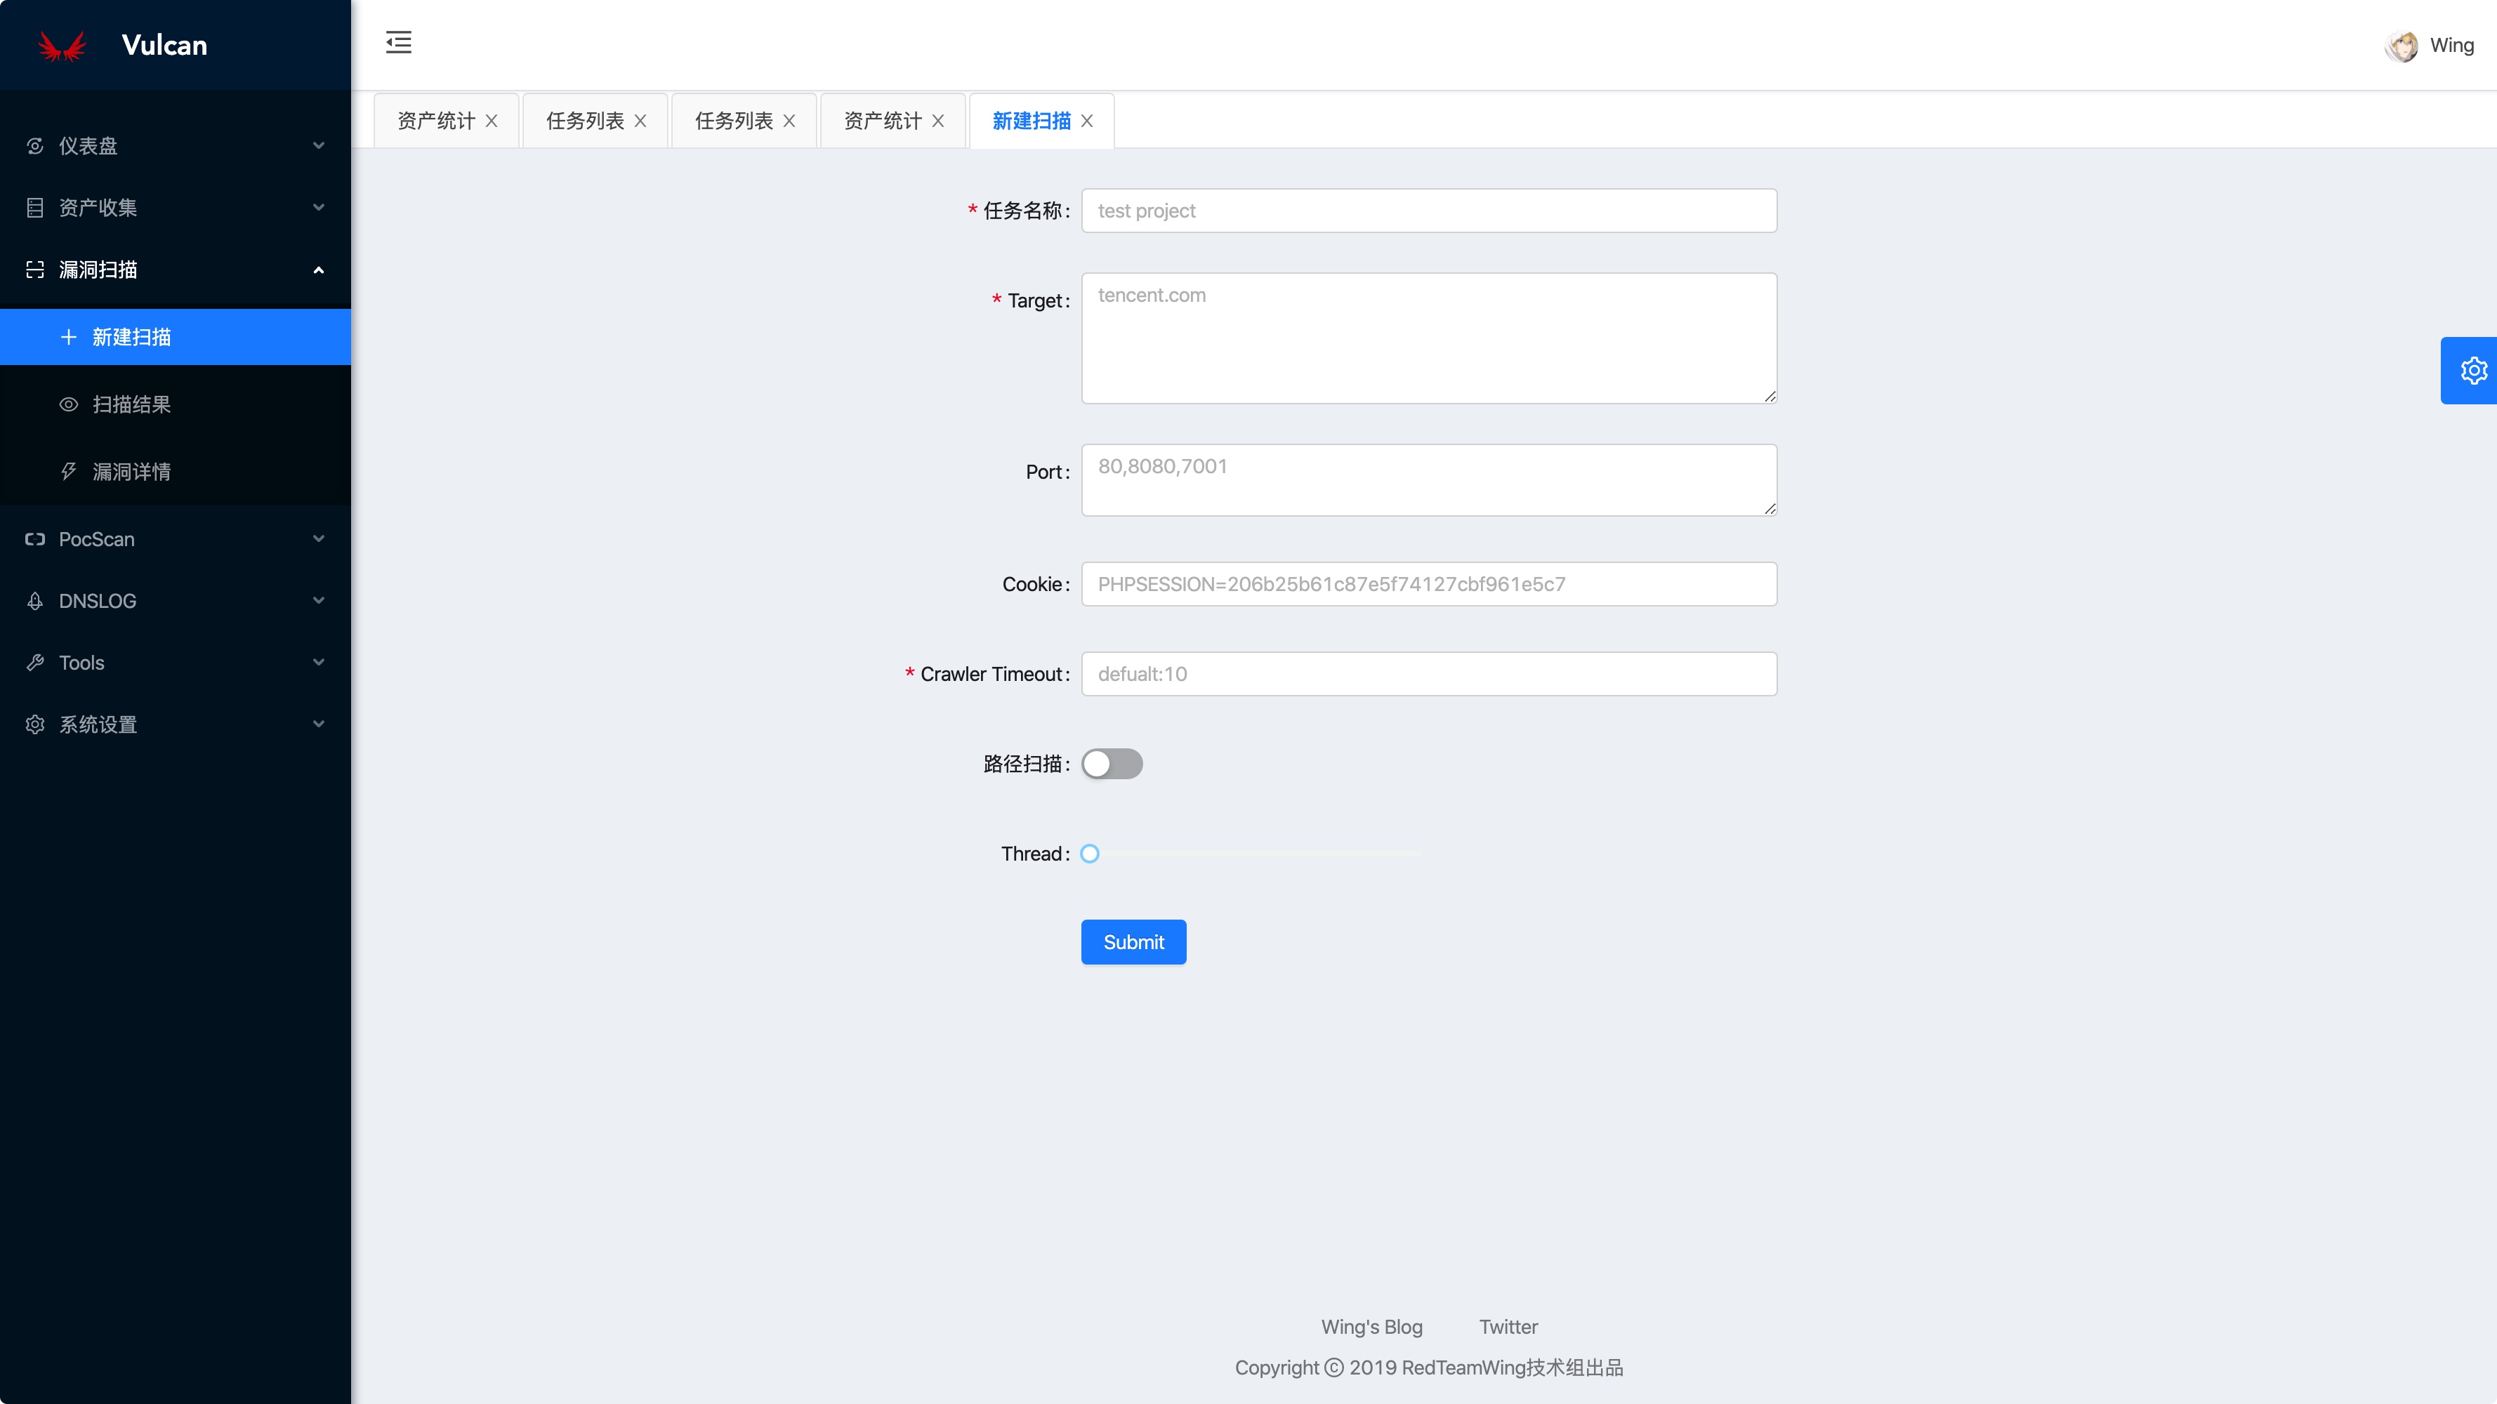Open the blue settings gear panel

[2472, 370]
